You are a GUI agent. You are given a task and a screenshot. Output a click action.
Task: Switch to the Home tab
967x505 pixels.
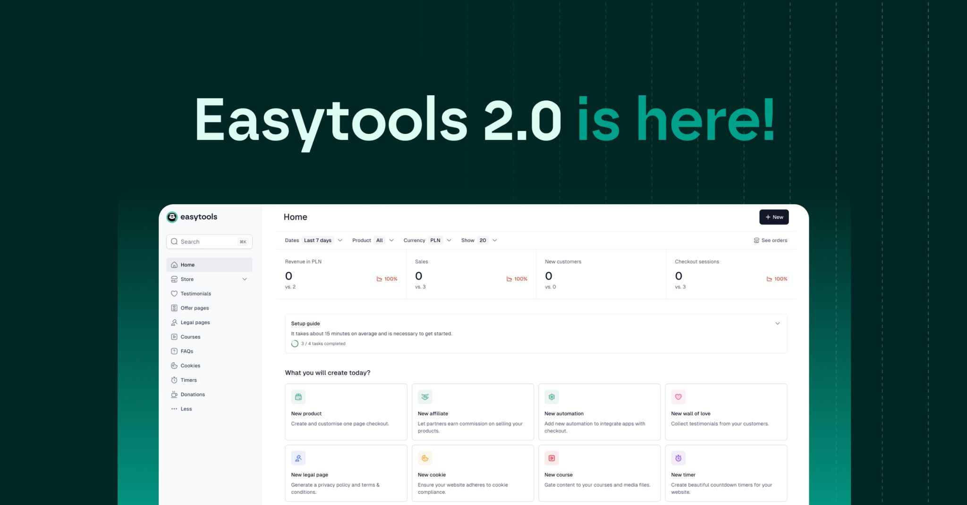[188, 265]
